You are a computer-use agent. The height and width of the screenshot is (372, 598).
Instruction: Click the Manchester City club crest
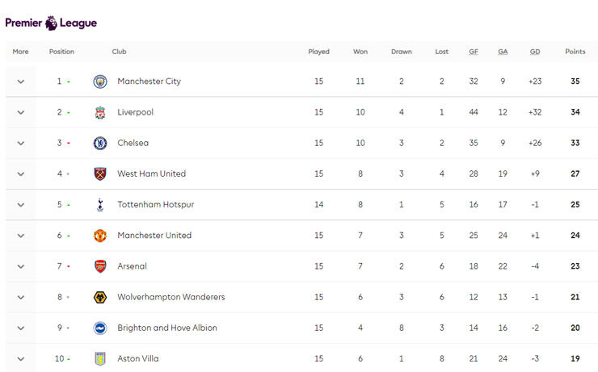click(x=100, y=82)
